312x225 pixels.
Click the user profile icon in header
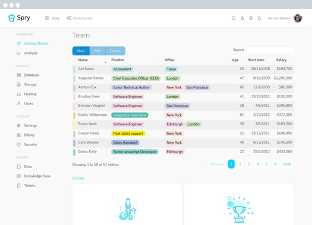point(242,18)
